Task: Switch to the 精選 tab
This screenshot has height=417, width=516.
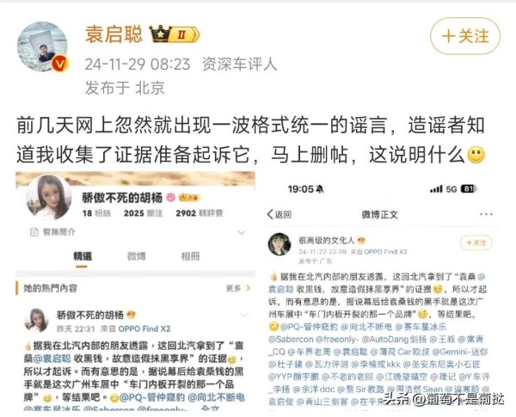Action: pyautogui.click(x=83, y=257)
